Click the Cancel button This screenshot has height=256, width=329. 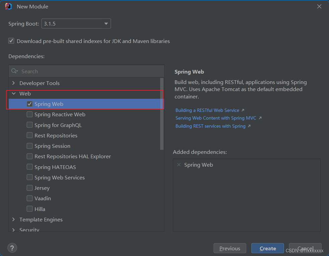point(305,248)
